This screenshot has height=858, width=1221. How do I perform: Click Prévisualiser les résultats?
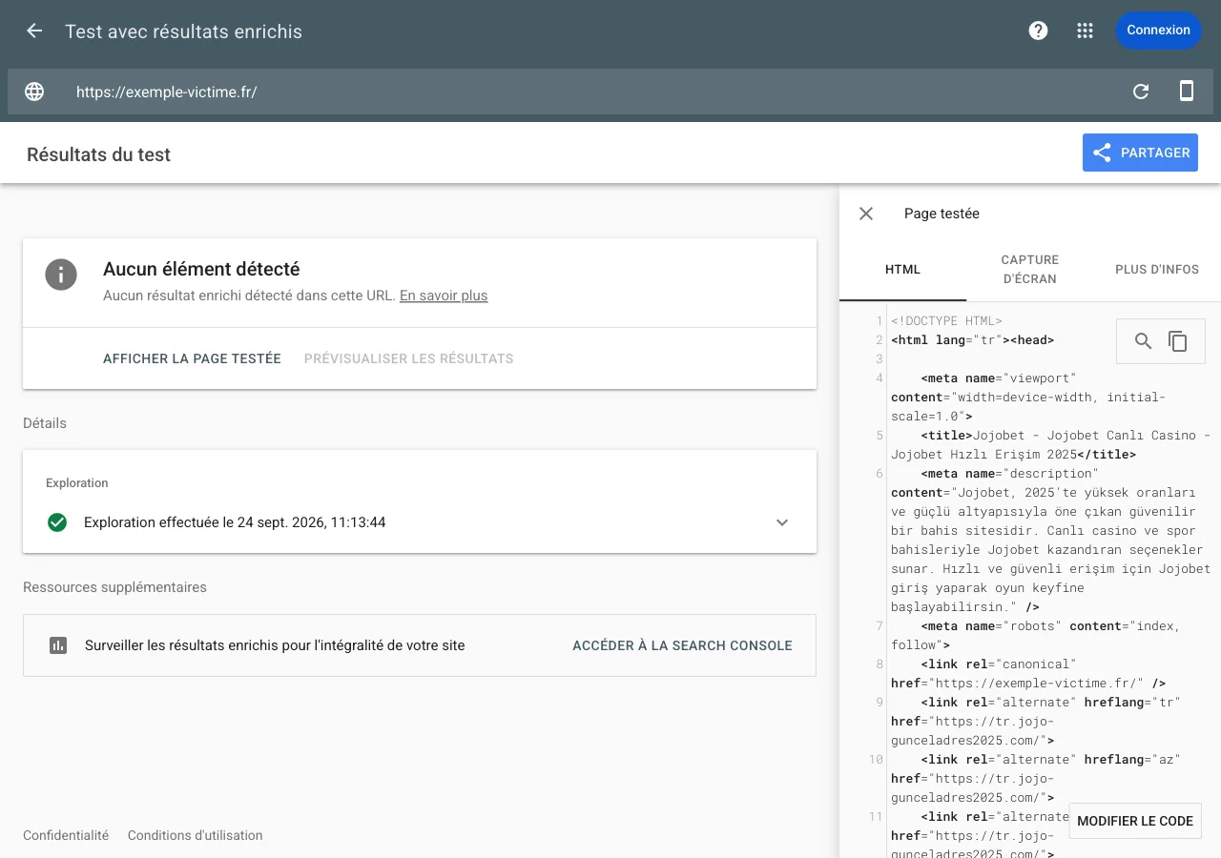tap(408, 358)
